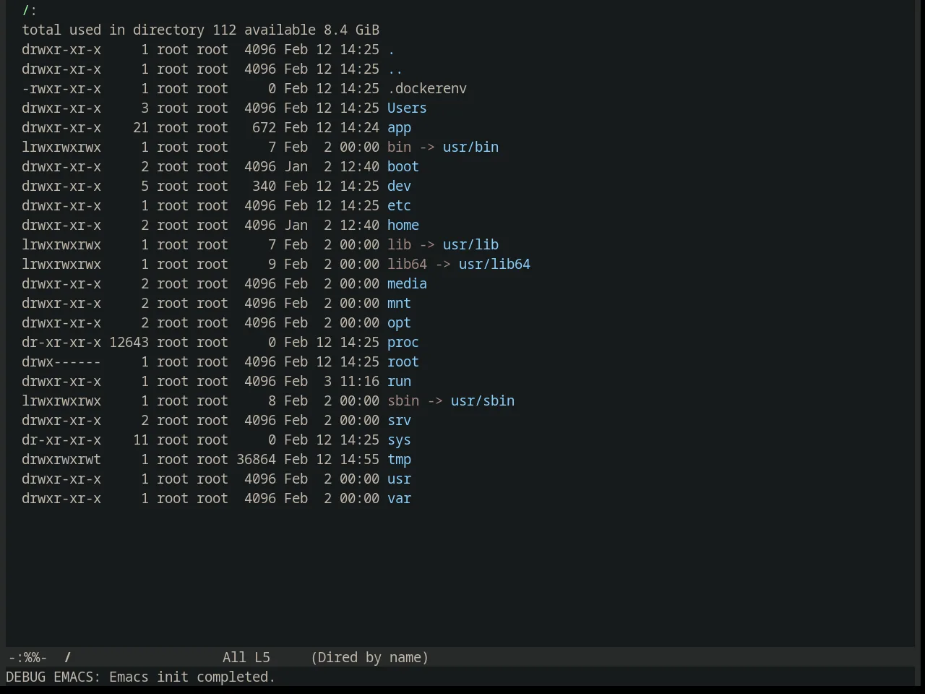Viewport: 925px width, 694px height.
Task: Open the proc directory
Action: coord(403,342)
